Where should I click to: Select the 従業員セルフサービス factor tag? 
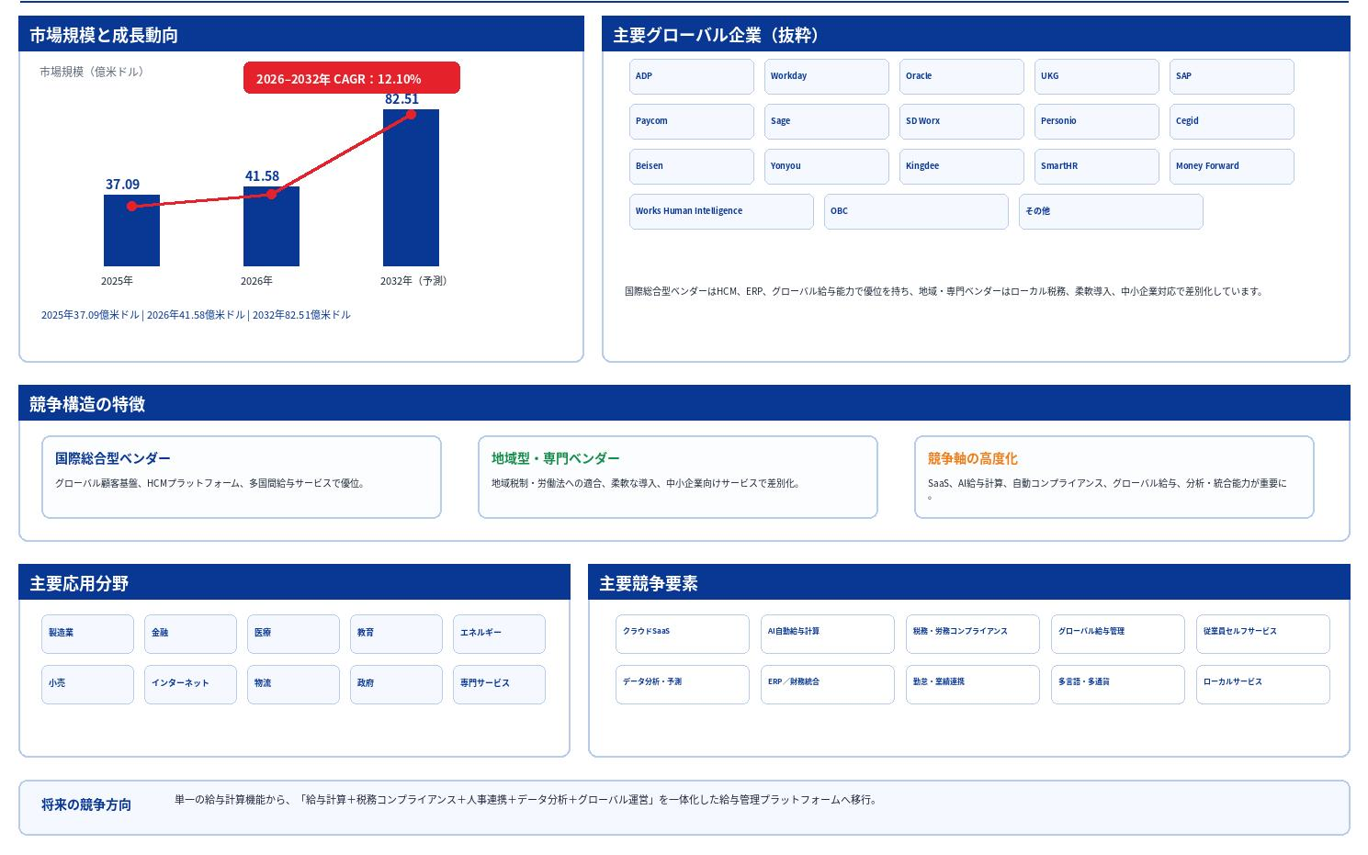pyautogui.click(x=1263, y=634)
